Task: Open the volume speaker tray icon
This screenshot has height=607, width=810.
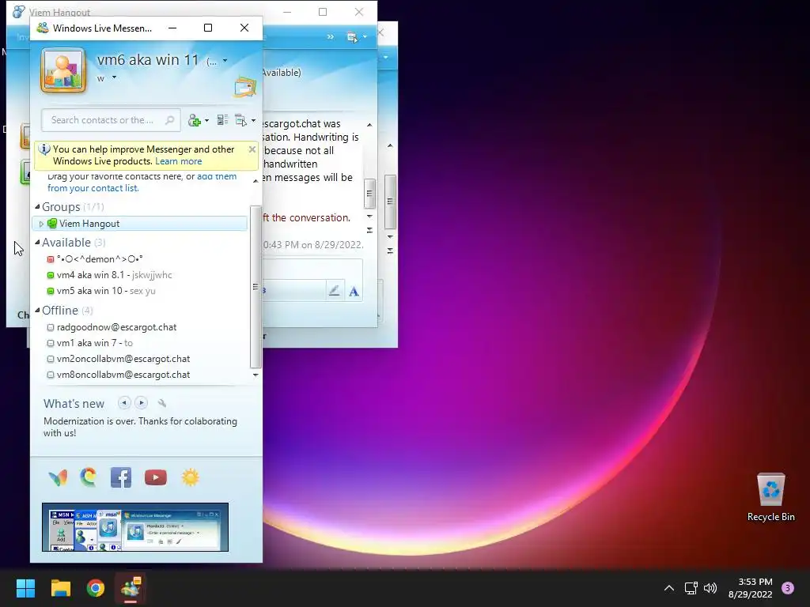Action: tap(710, 588)
